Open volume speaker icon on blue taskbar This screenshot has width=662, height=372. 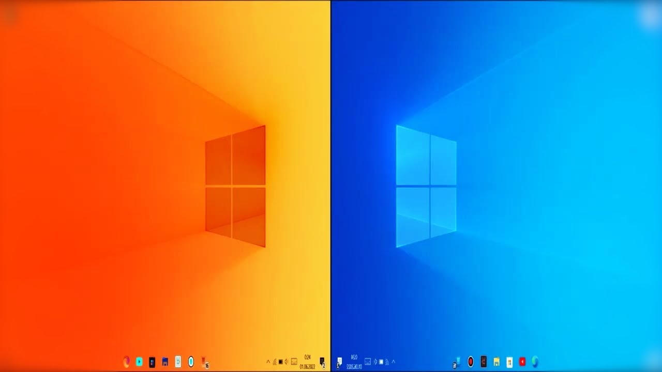point(375,362)
